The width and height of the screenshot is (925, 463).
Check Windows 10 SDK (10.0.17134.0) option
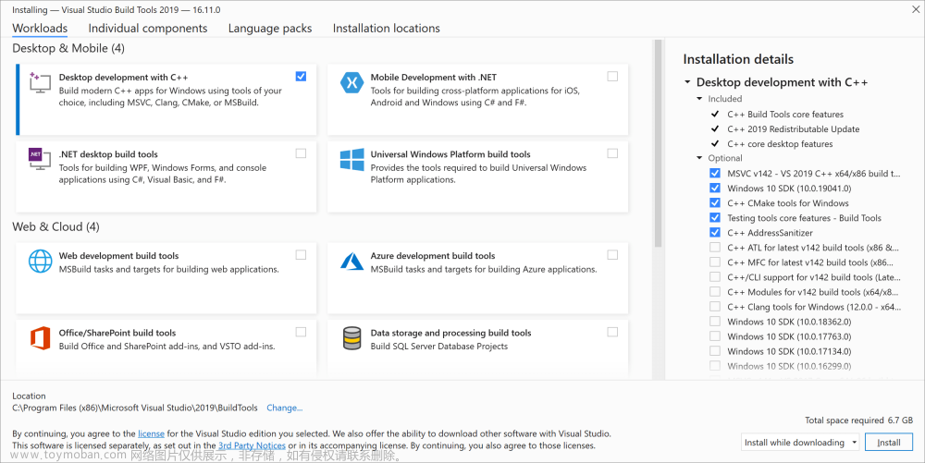[715, 351]
